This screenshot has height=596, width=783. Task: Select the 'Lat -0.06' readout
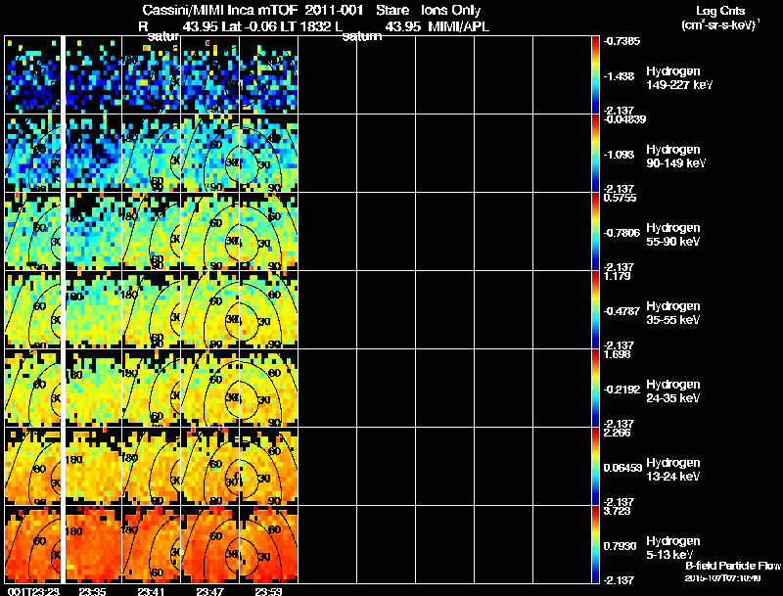(x=250, y=27)
